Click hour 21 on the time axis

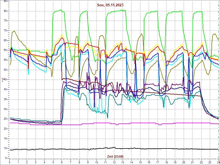[192, 163]
